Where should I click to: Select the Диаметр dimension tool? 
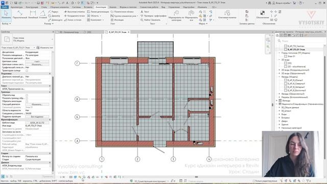pyautogui.click(x=54, y=16)
